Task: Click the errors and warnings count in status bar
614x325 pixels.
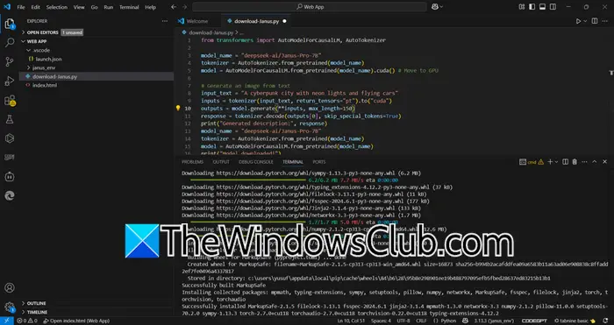Action: (x=27, y=321)
